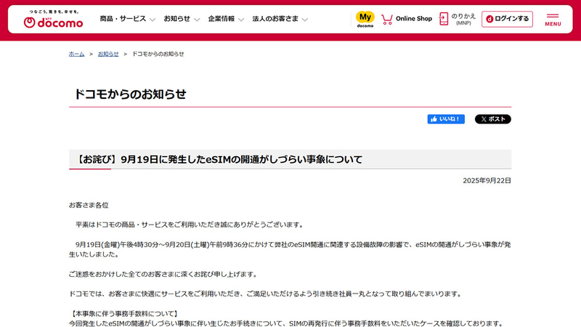Click the docomo logo
This screenshot has height=327, width=581.
click(53, 20)
